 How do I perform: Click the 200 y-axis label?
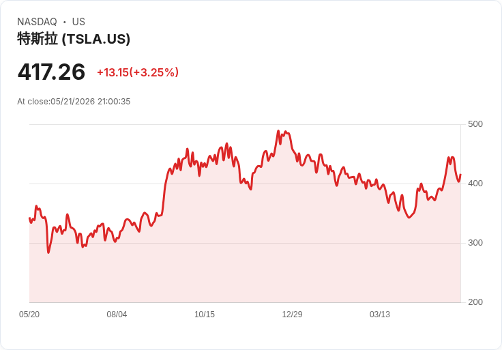(x=475, y=302)
